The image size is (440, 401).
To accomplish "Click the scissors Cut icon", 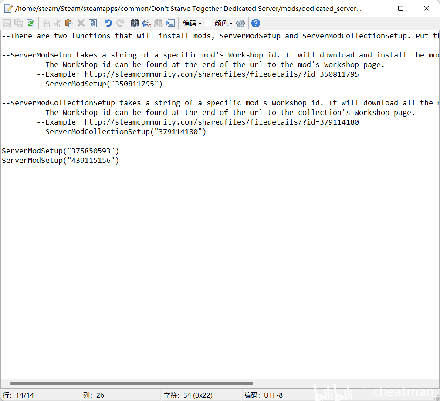I will (57, 23).
